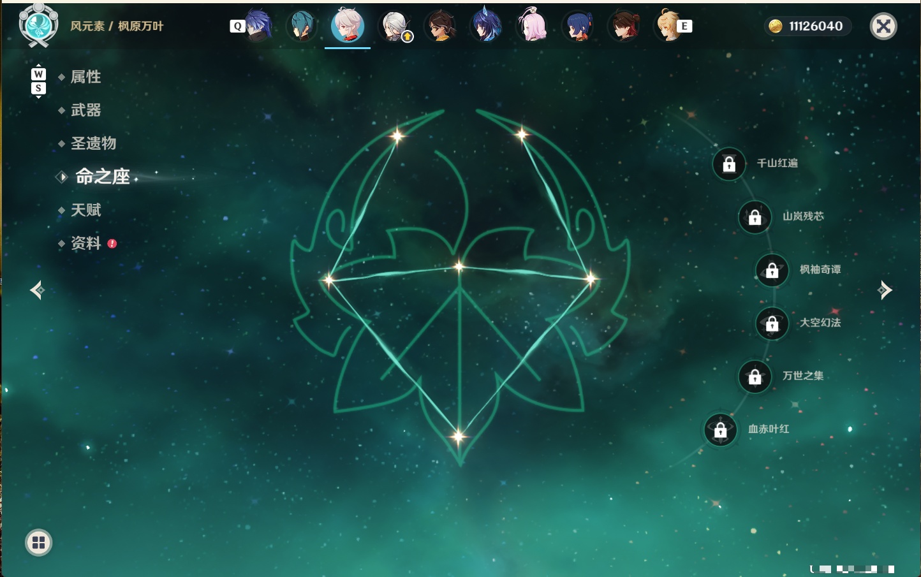Open the grid menu icon at bottom left
Image resolution: width=921 pixels, height=577 pixels.
click(x=38, y=543)
